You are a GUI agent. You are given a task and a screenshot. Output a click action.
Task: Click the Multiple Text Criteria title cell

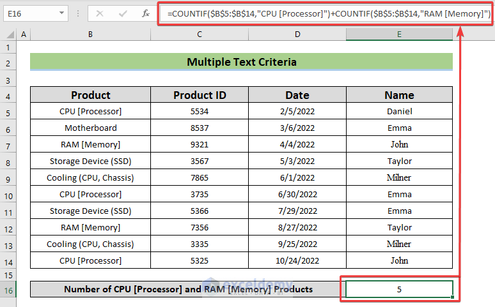(242, 62)
